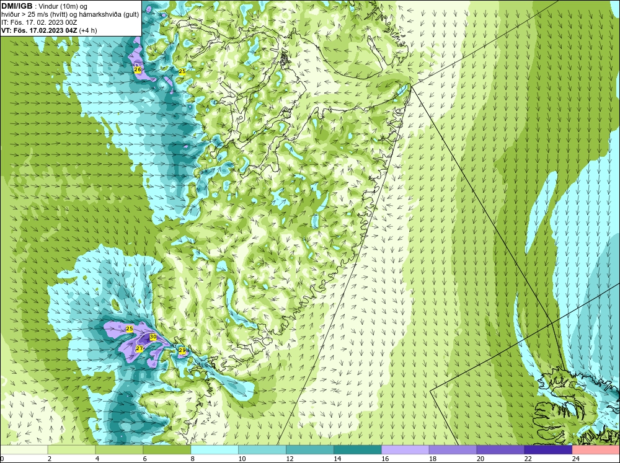Click the legend scale number 24
This screenshot has width=620, height=463.
[x=575, y=459]
